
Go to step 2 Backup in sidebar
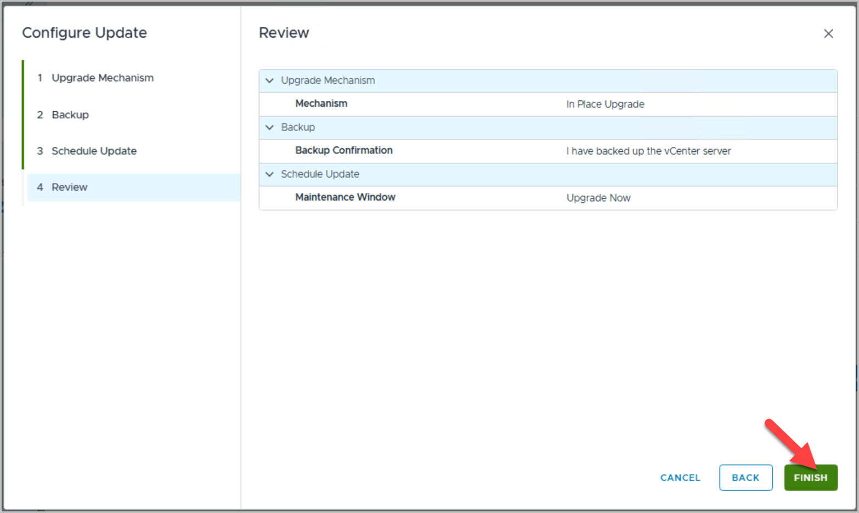(x=70, y=115)
